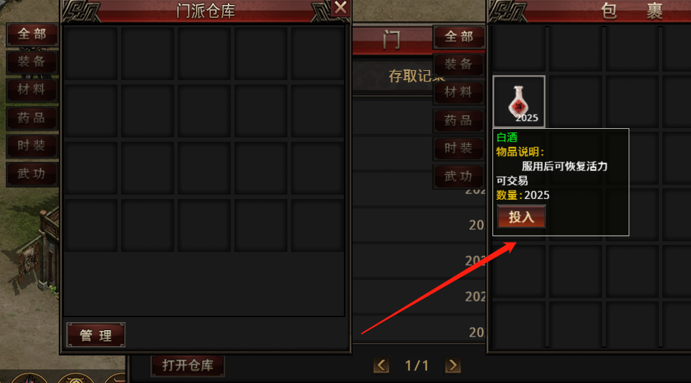Select 时装 filter beside the bag panel
Screen dimensions: 691x383
point(459,148)
